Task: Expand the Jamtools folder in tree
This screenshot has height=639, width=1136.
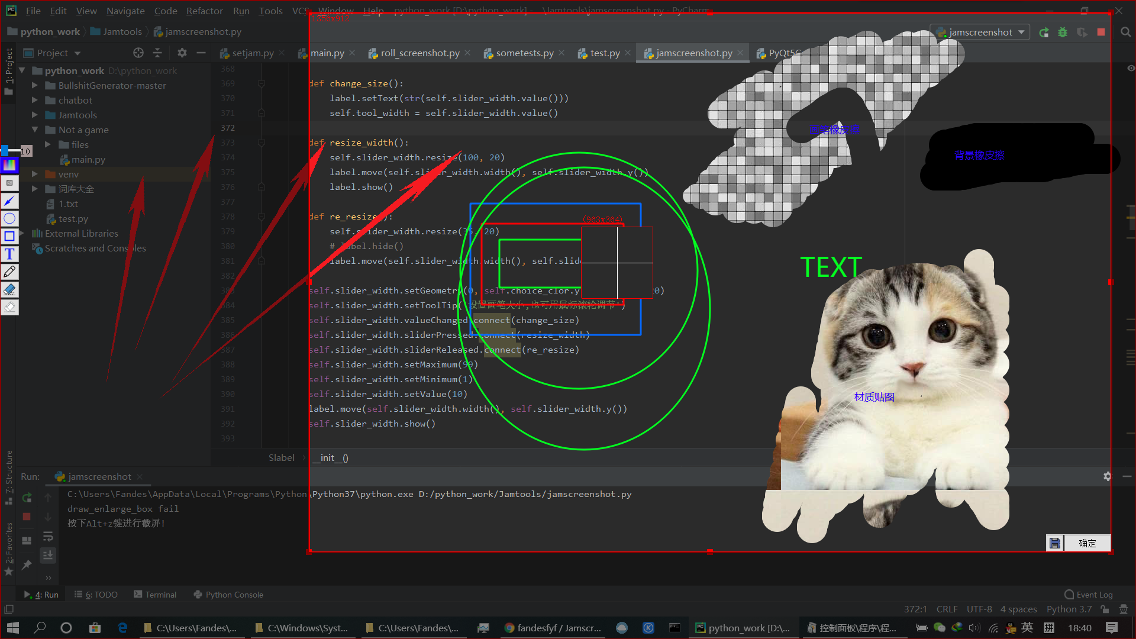Action: [x=35, y=115]
